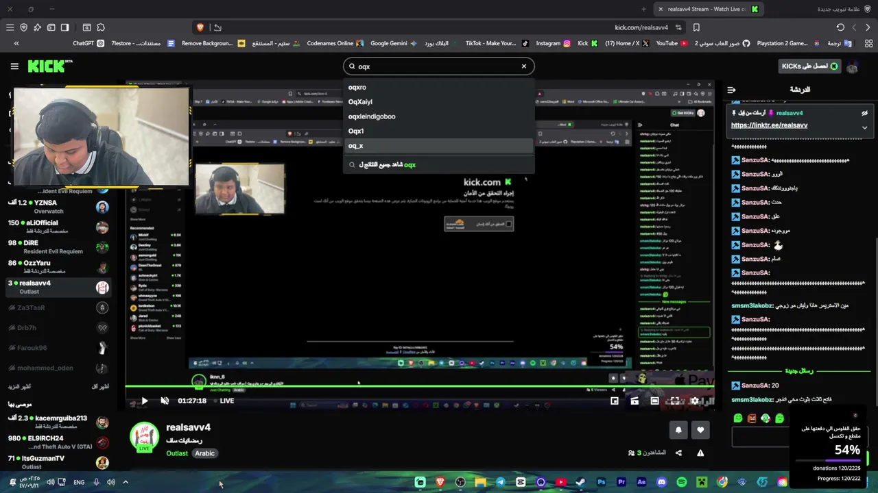
Task: Share the realsavv4 stream
Action: 678,453
